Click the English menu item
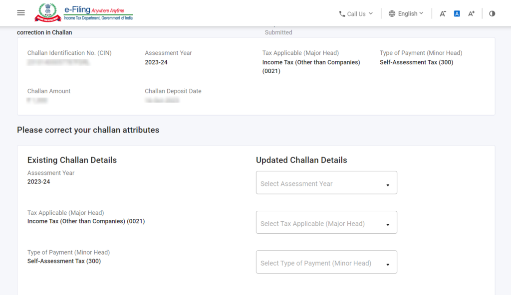This screenshot has width=511, height=295. click(408, 13)
